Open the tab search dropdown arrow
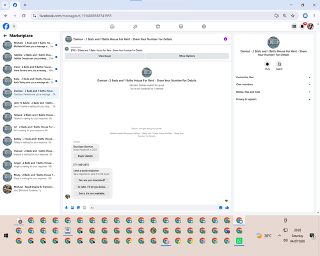This screenshot has width=320, height=256. coord(5,5)
